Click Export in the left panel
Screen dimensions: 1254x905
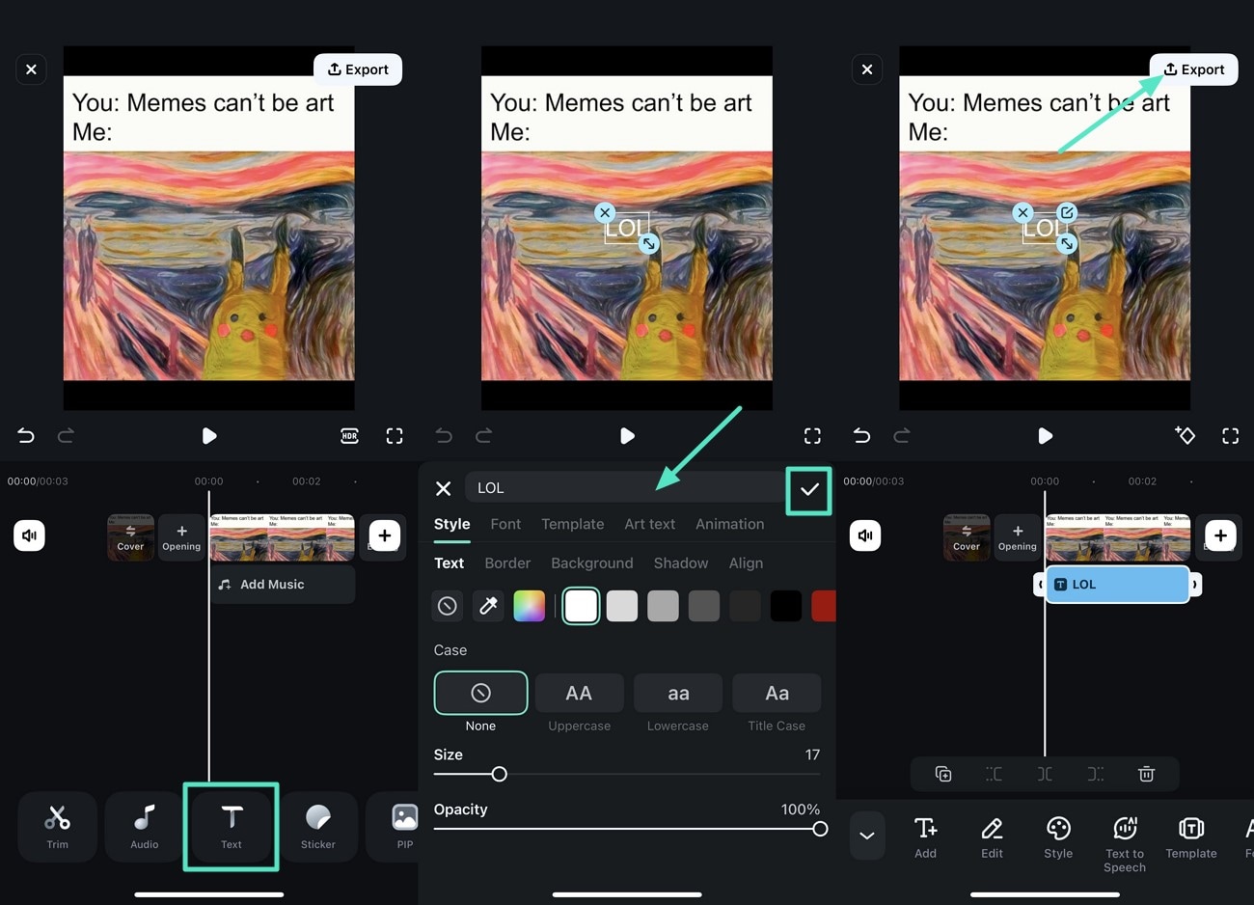pos(358,69)
